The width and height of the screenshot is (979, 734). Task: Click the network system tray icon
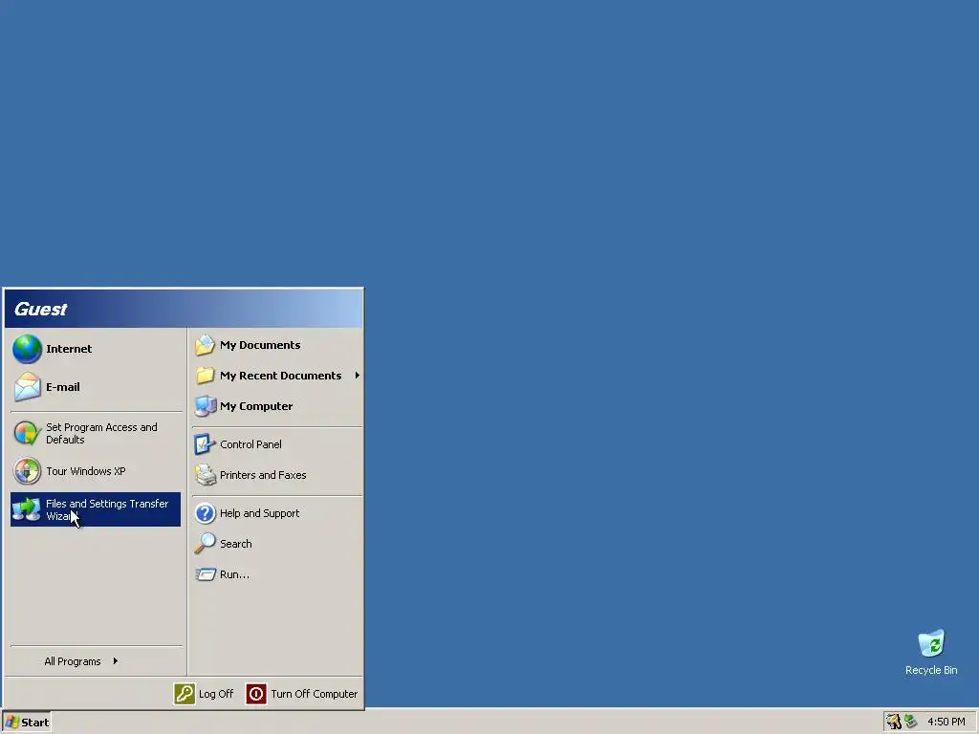910,722
